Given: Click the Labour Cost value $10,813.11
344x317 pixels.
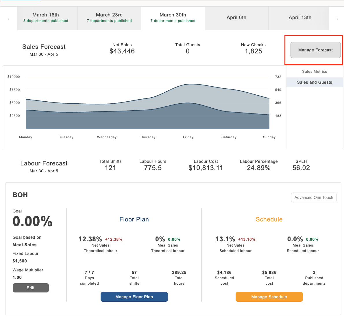Looking at the screenshot, I should pyautogui.click(x=206, y=168).
